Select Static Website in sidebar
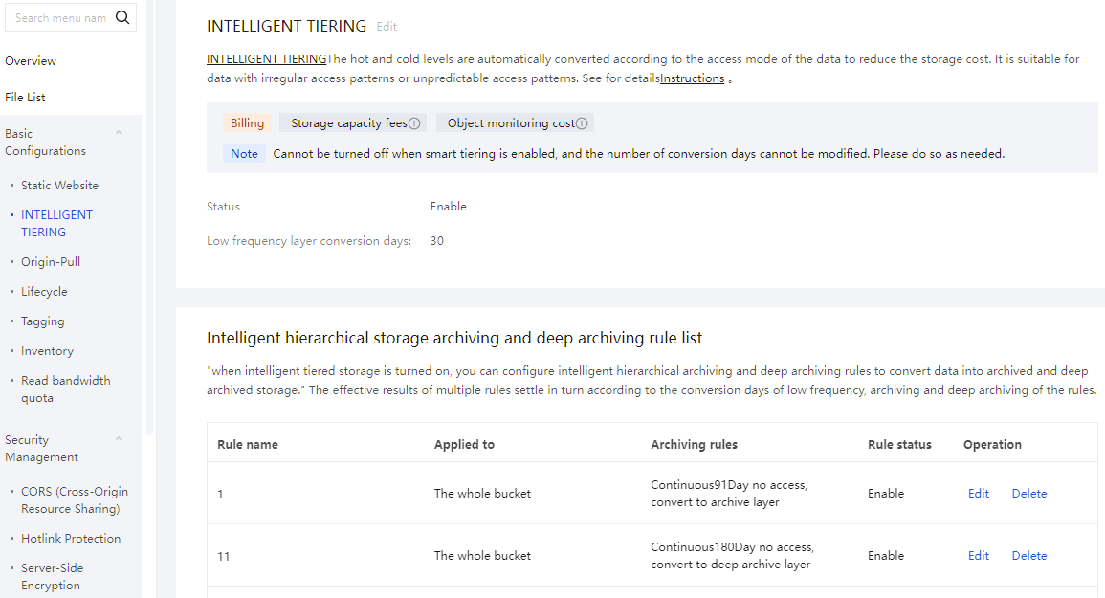This screenshot has height=598, width=1105. (59, 186)
